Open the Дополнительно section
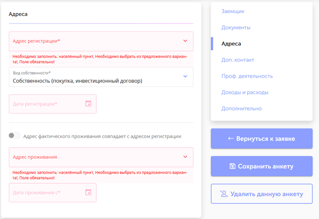This screenshot has width=319, height=219. (242, 108)
